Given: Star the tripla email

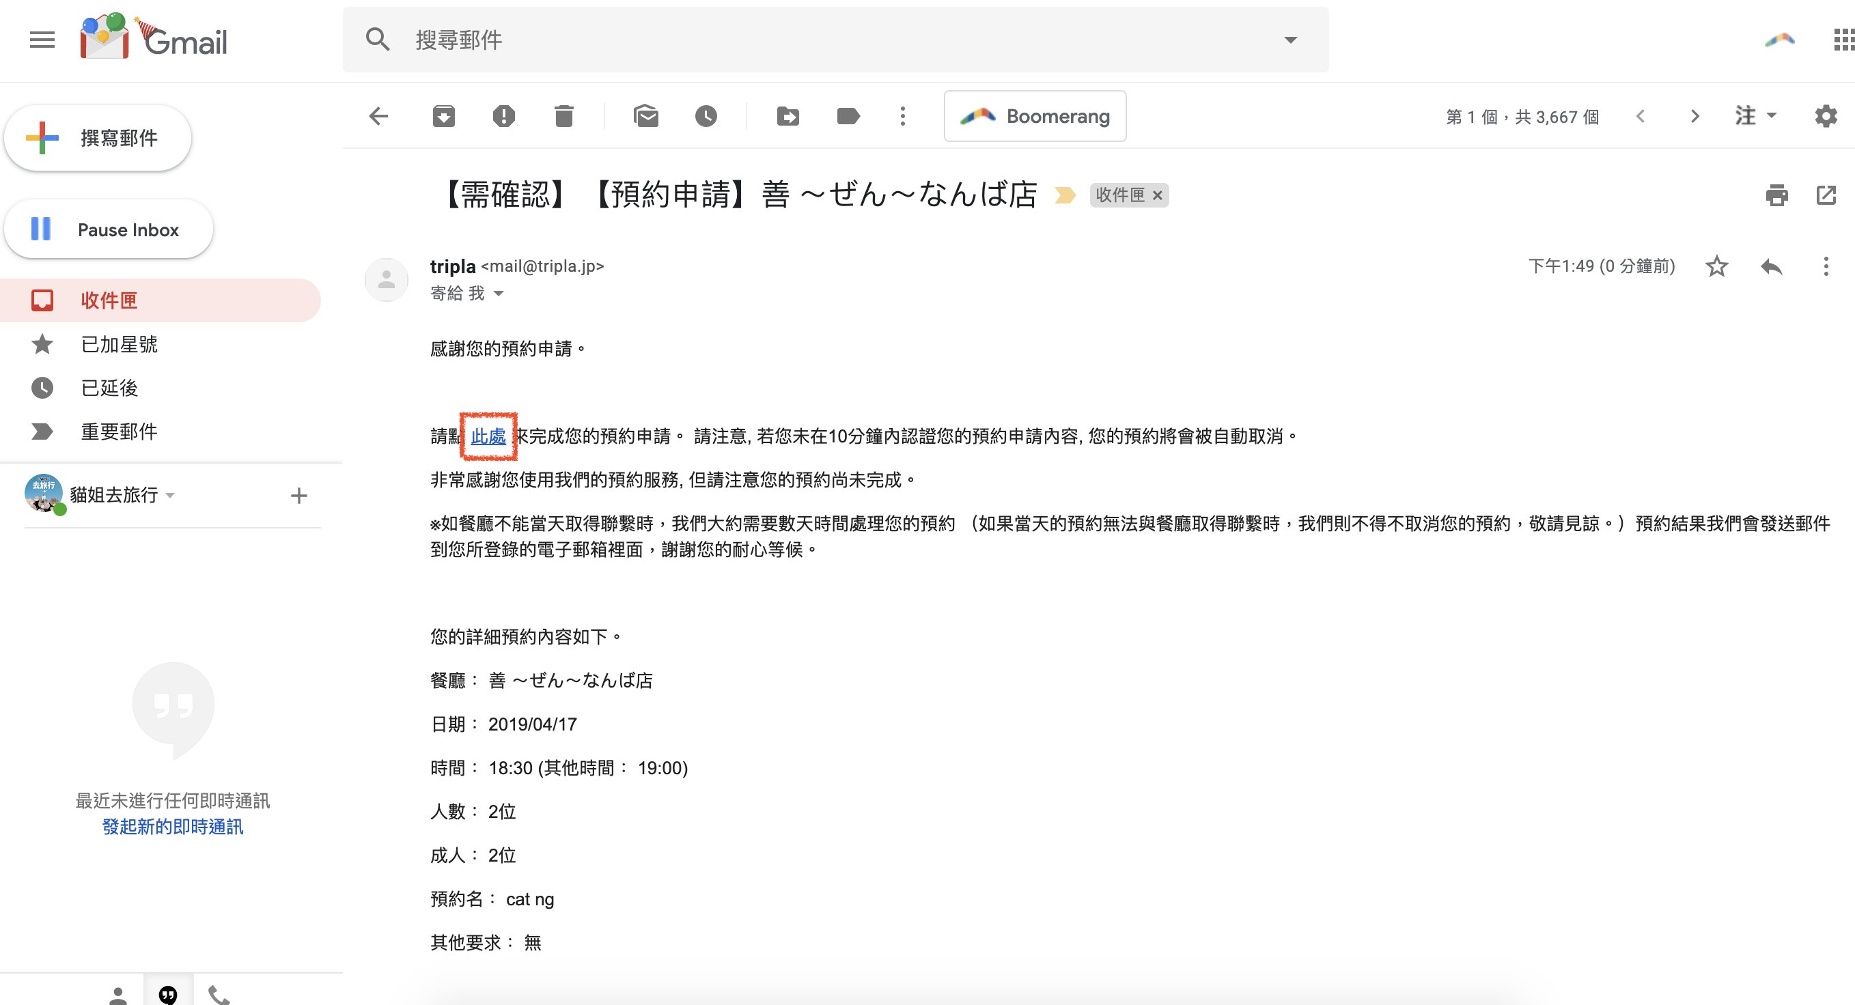Looking at the screenshot, I should point(1717,267).
